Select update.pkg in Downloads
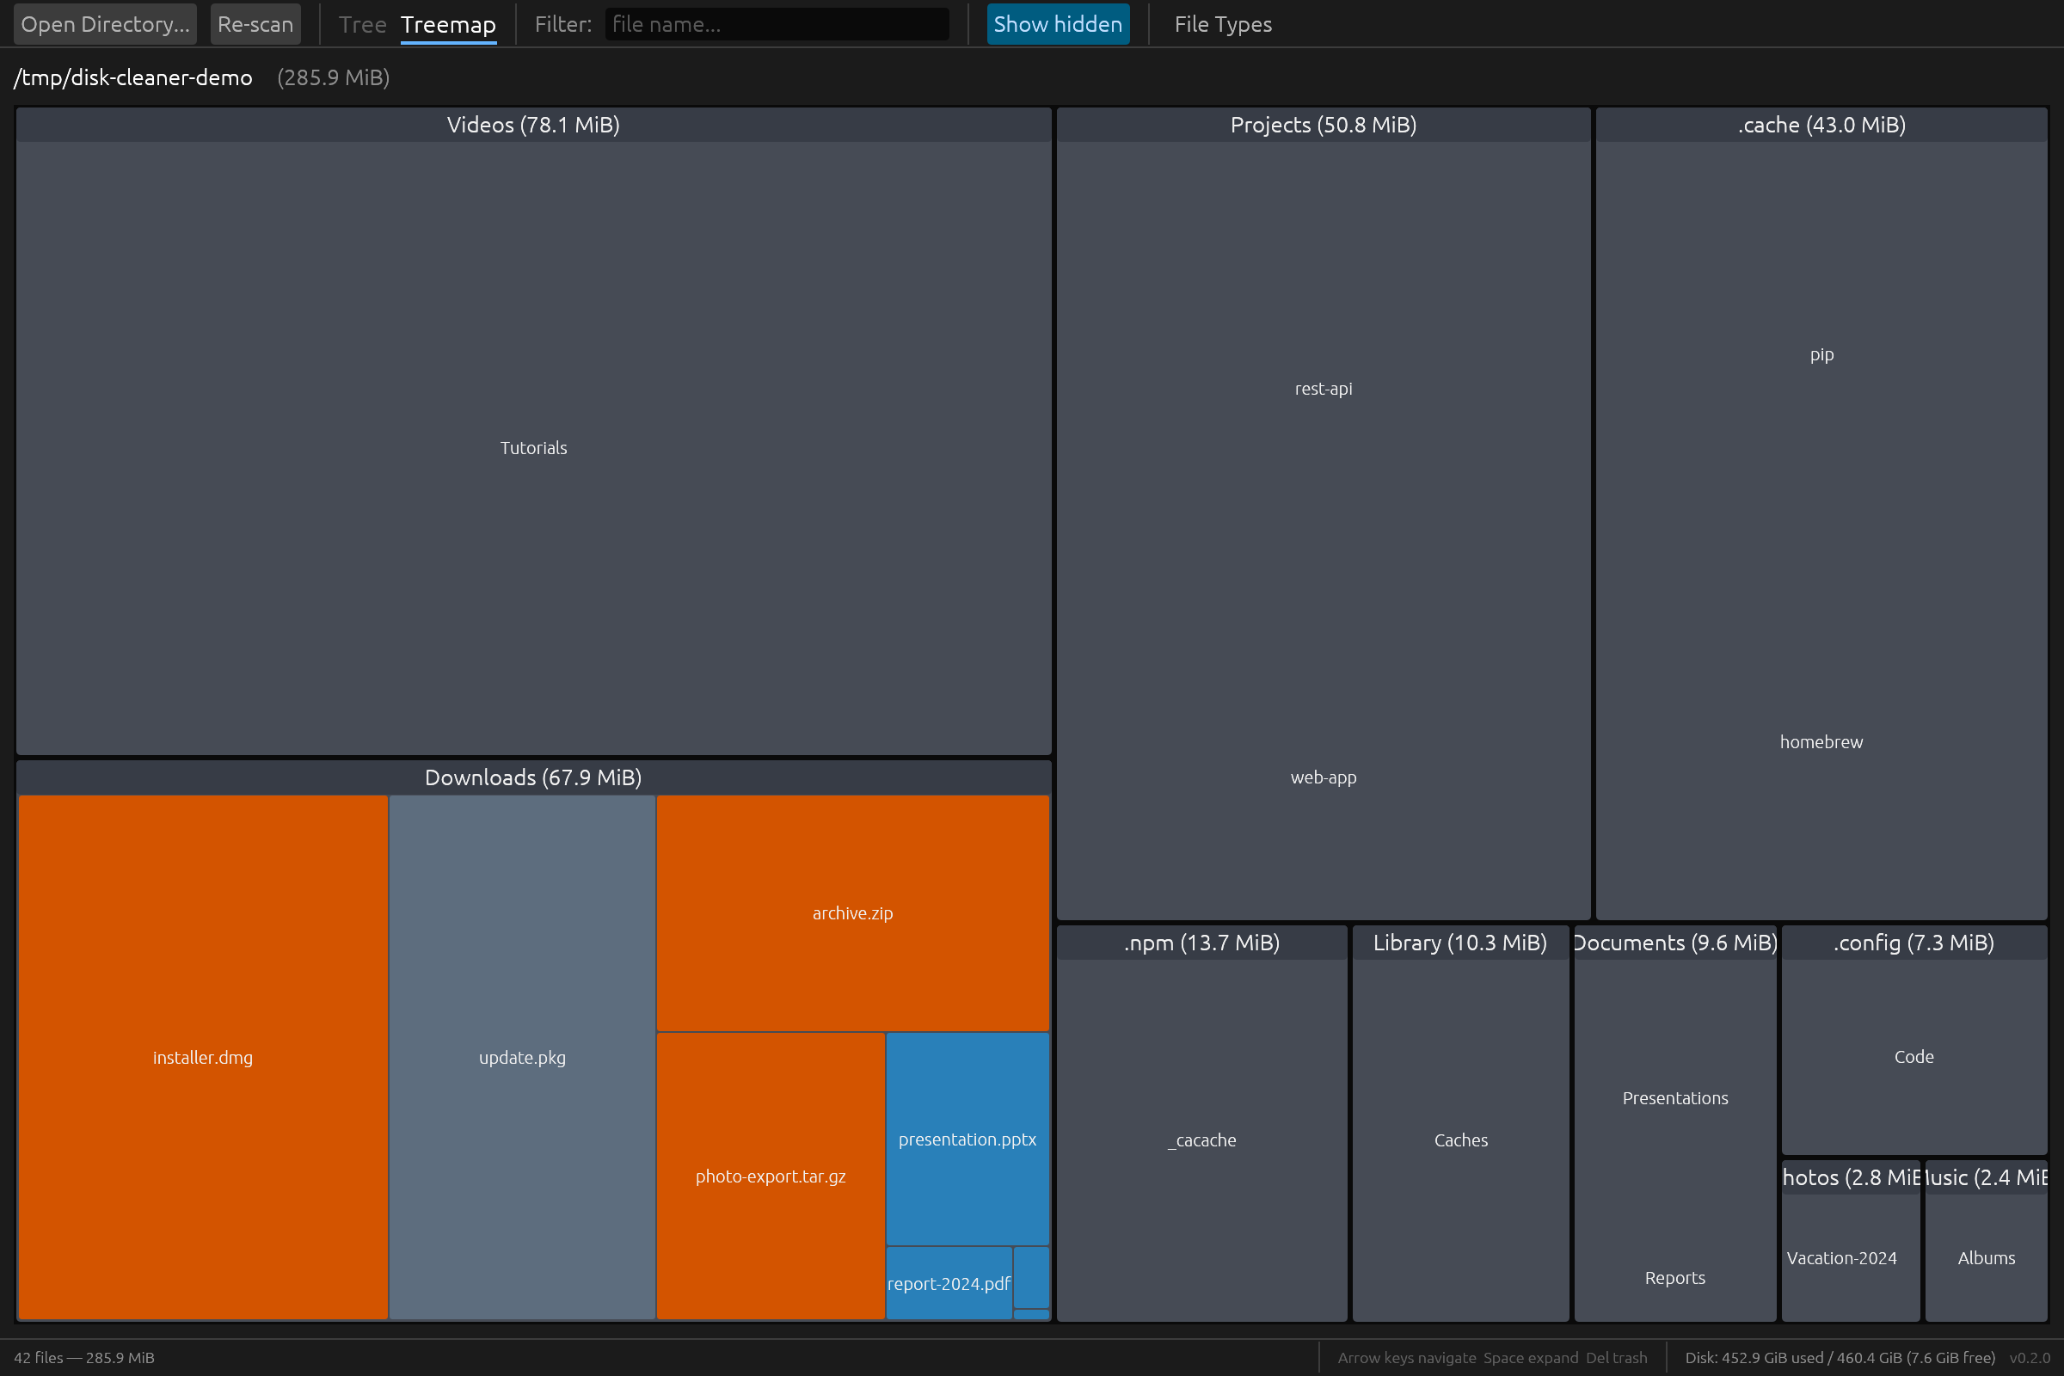The image size is (2064, 1376). 521,1058
